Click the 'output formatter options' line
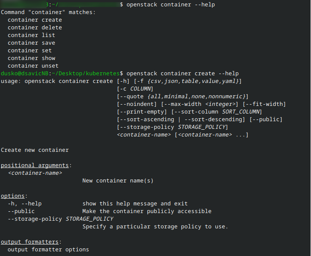The width and height of the screenshot is (311, 256). (48, 250)
